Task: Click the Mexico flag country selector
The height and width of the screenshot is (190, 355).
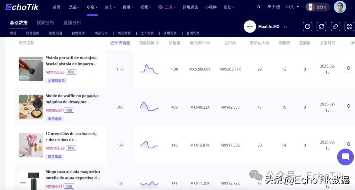Action: 310,7
